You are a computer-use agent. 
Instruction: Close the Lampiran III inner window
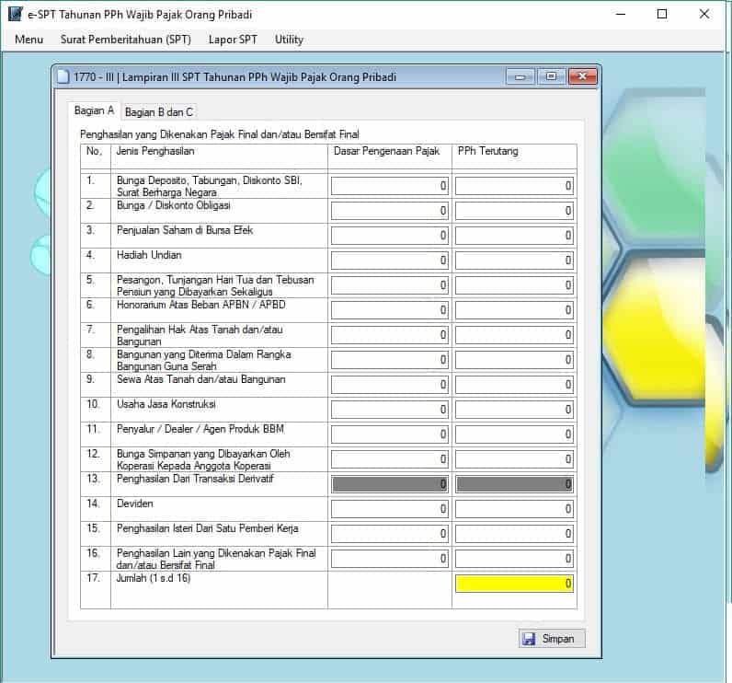point(581,77)
